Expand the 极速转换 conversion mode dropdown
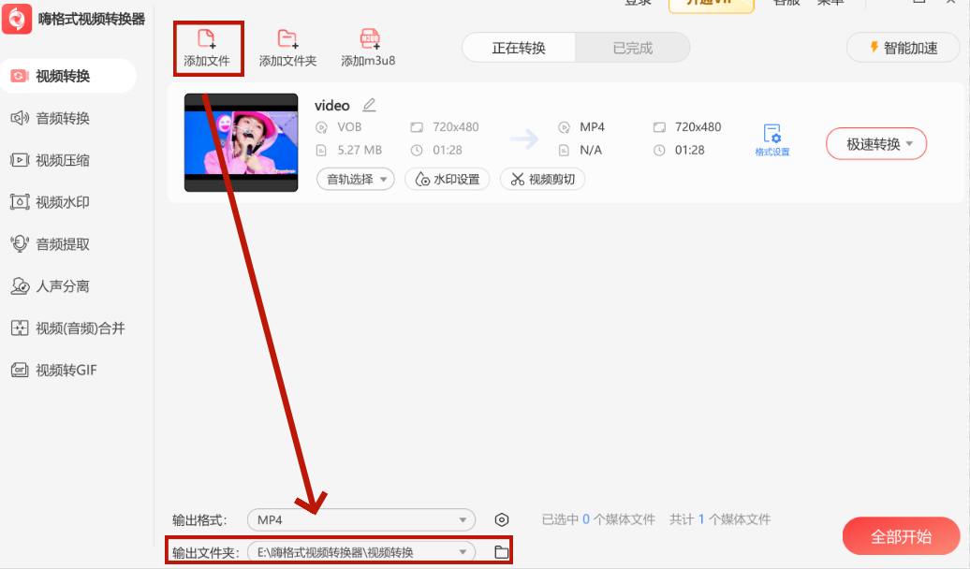Image resolution: width=970 pixels, height=569 pixels. (874, 143)
